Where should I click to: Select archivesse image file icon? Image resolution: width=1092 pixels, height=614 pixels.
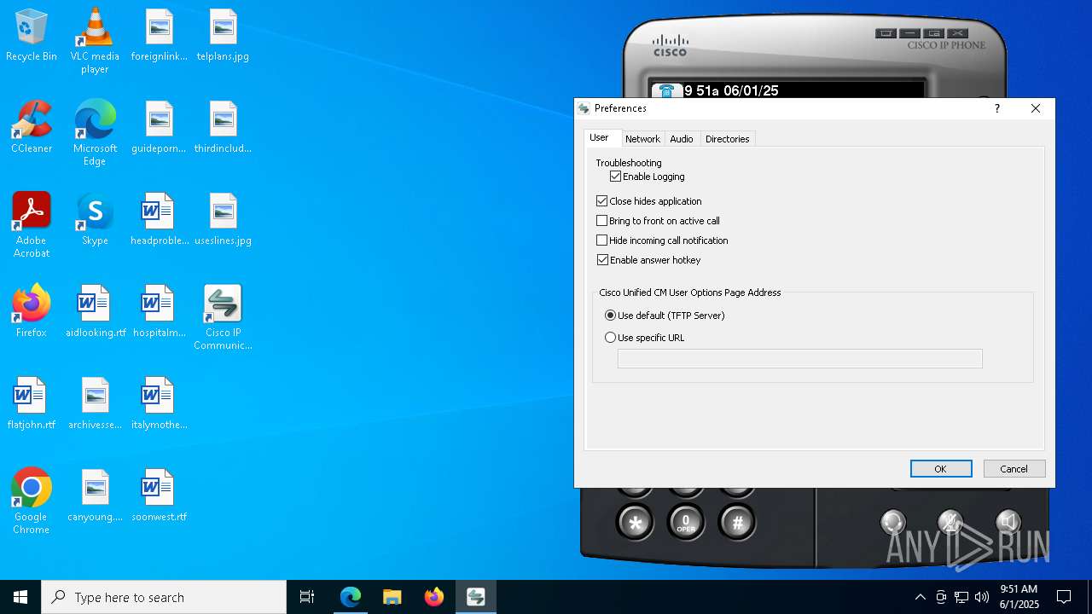point(95,404)
